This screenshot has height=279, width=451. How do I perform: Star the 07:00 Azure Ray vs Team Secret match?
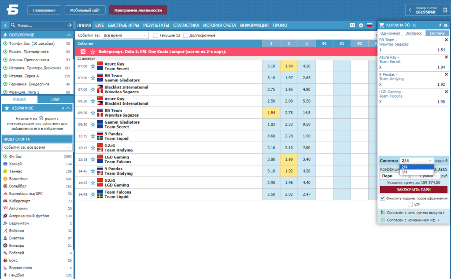pos(92,66)
